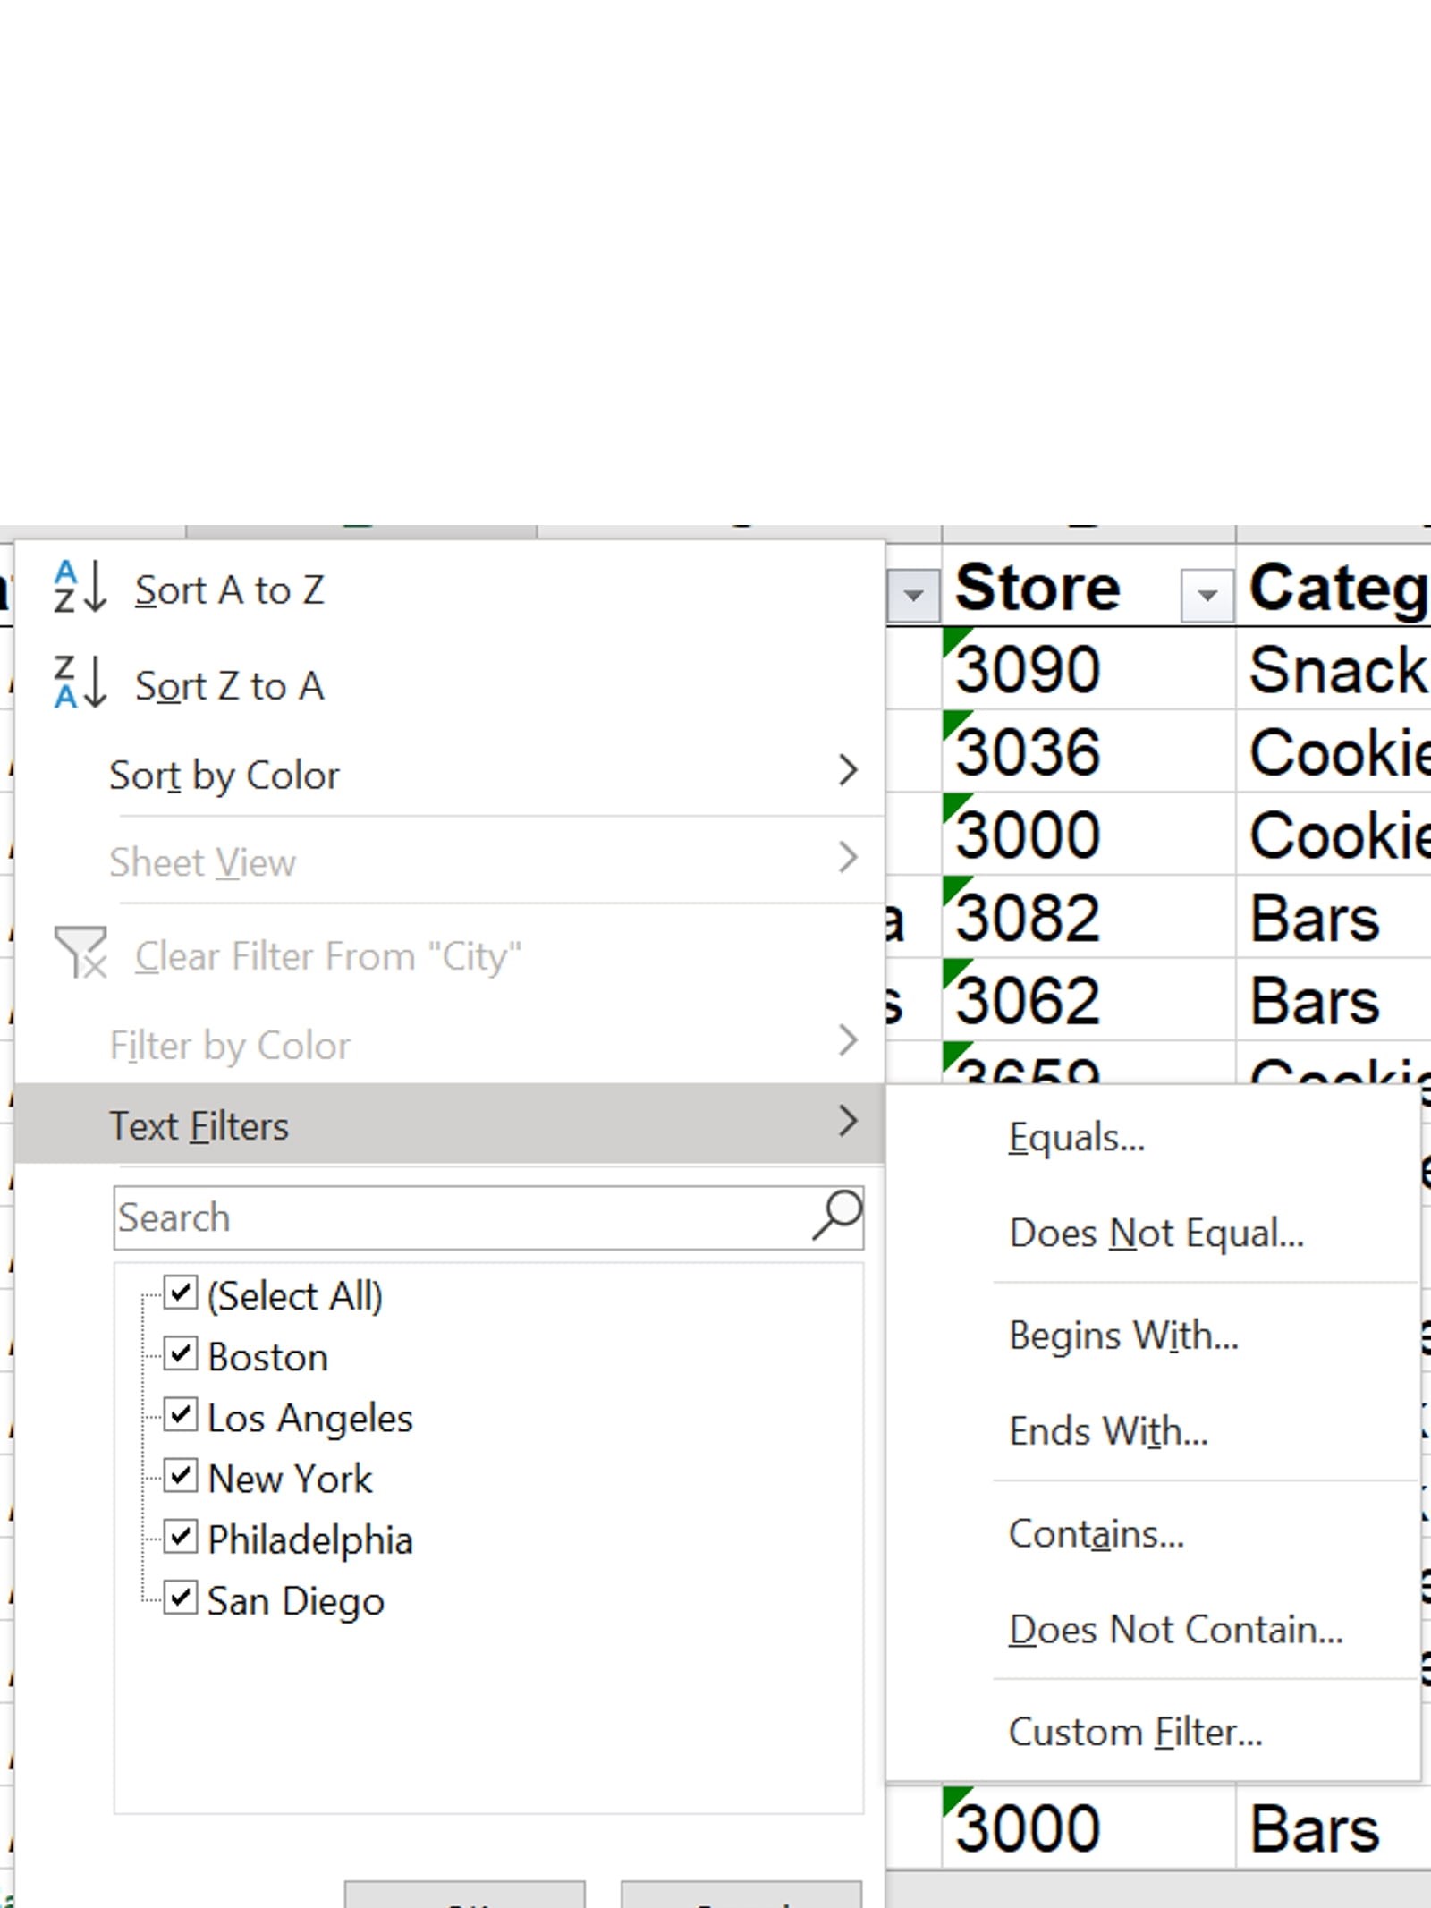Image resolution: width=1431 pixels, height=1908 pixels.
Task: Toggle the Los Angeles checkbox
Action: tap(181, 1415)
